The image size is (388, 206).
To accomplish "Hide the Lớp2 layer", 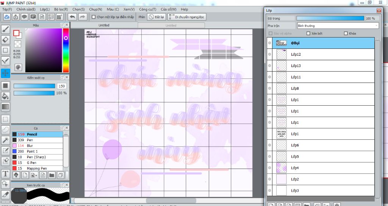I will (270, 179).
